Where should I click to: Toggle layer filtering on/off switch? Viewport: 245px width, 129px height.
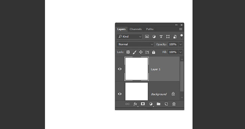click(x=181, y=36)
